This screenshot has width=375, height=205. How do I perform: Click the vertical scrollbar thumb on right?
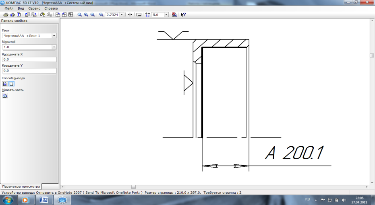coord(372,55)
